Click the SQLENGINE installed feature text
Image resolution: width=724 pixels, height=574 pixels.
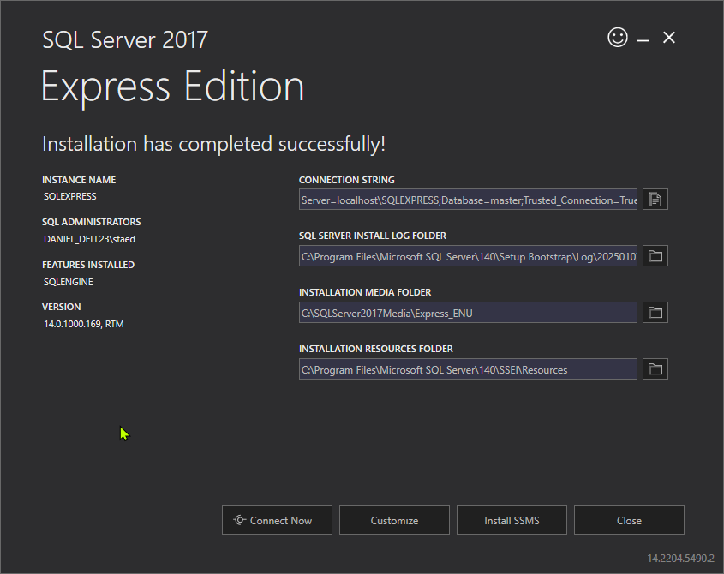pos(69,281)
